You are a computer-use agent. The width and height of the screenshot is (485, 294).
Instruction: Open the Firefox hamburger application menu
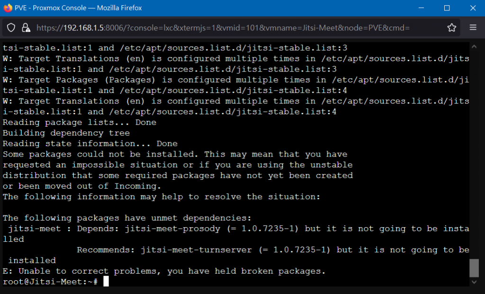(473, 27)
